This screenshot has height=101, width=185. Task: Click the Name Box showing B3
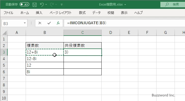[12, 23]
